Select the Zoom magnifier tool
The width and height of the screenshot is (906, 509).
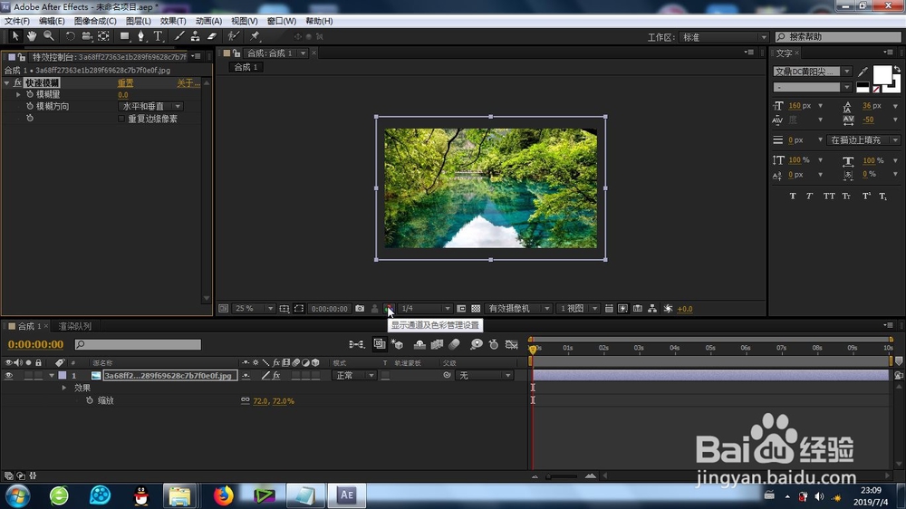point(49,36)
